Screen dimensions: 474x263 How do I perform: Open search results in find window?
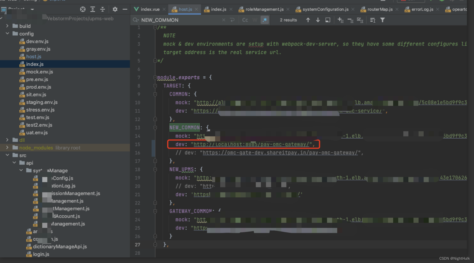coord(328,20)
